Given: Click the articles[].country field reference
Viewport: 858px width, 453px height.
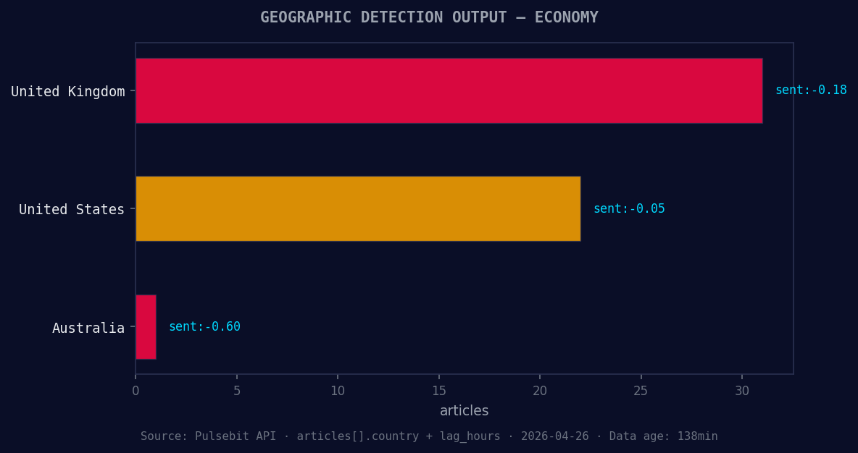Looking at the screenshot, I should [x=357, y=436].
